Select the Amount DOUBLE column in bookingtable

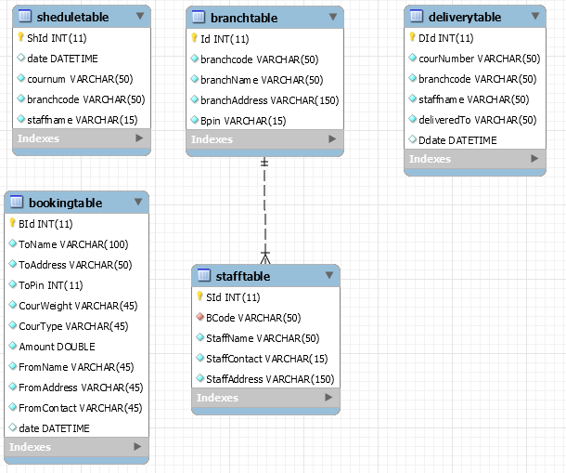click(57, 347)
